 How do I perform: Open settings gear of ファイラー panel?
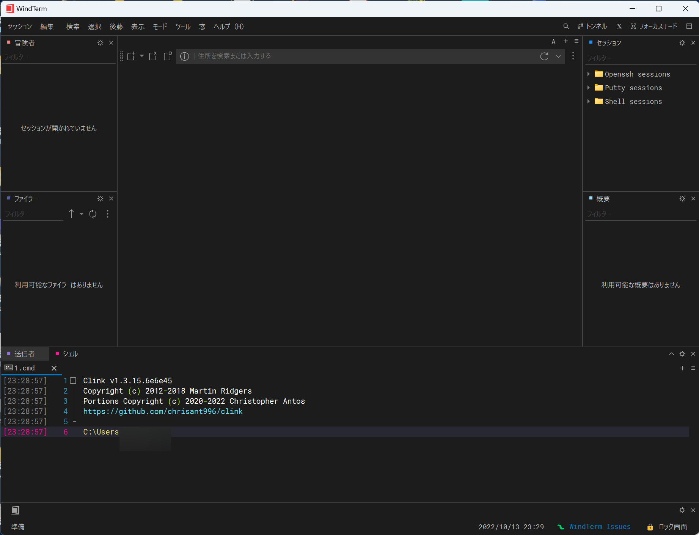100,199
